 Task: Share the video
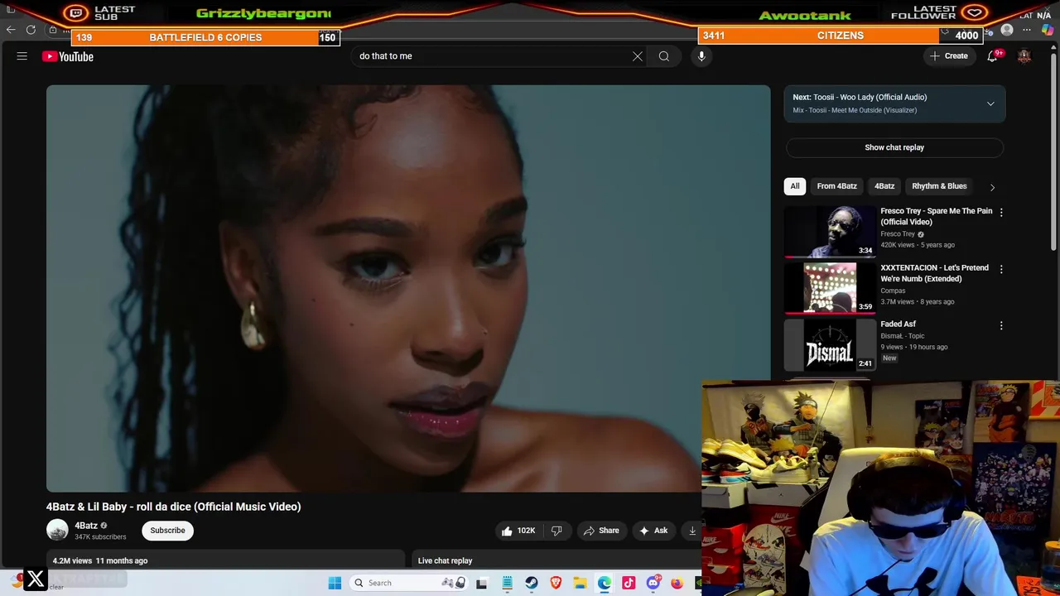[x=601, y=531]
